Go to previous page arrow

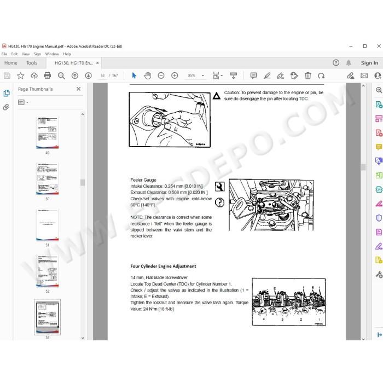click(x=75, y=76)
